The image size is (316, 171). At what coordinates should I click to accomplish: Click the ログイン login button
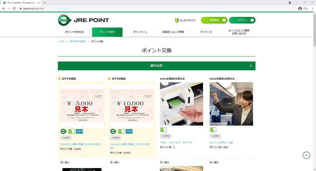coord(242,20)
